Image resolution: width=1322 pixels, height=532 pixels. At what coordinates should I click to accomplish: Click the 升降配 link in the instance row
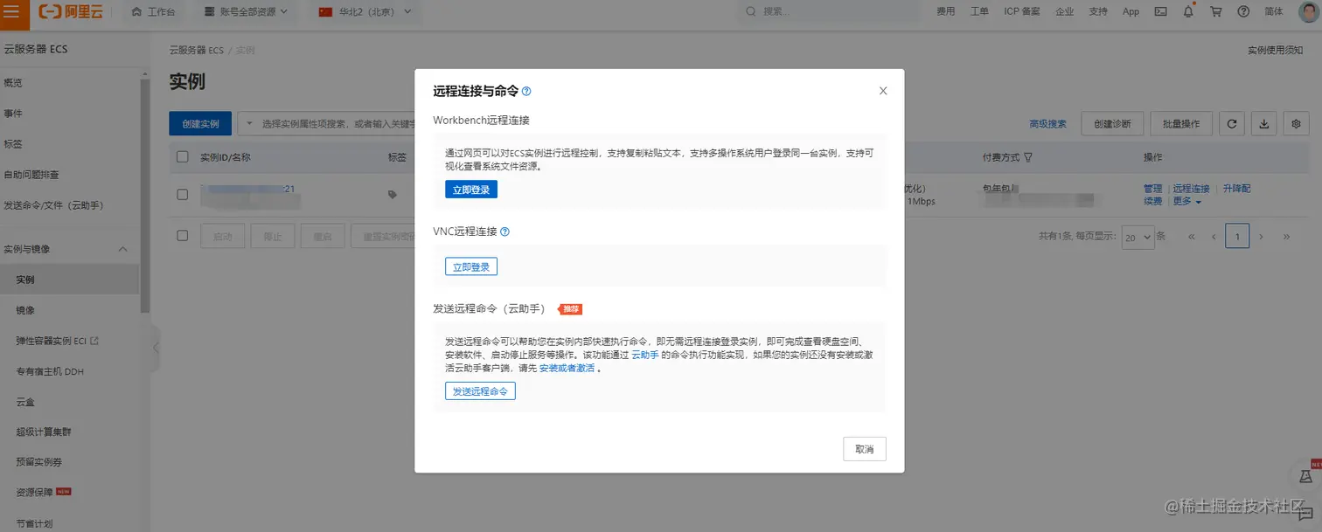[x=1236, y=189]
